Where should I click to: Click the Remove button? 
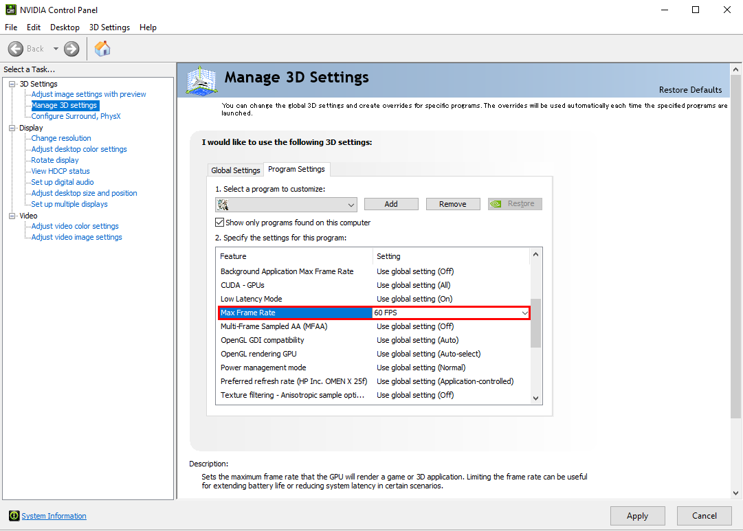point(452,204)
